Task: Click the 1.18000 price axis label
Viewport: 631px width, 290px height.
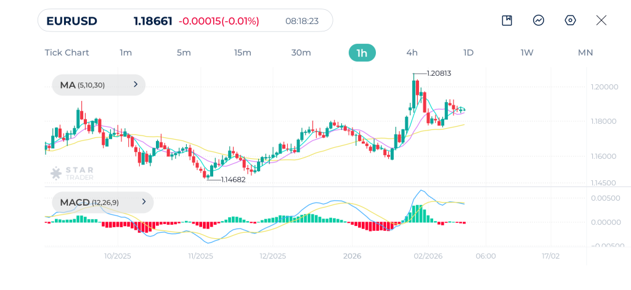Action: (x=603, y=121)
